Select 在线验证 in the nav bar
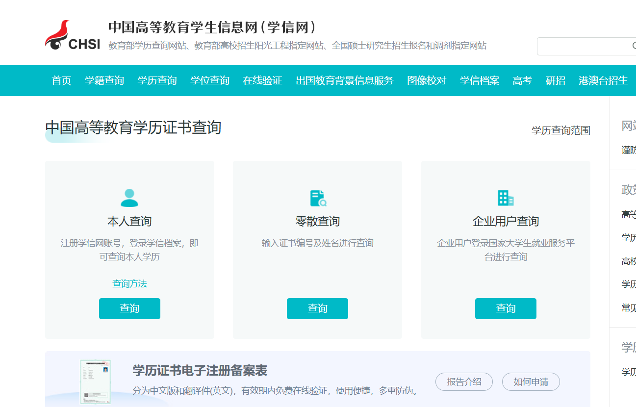Image resolution: width=636 pixels, height=407 pixels. point(263,80)
